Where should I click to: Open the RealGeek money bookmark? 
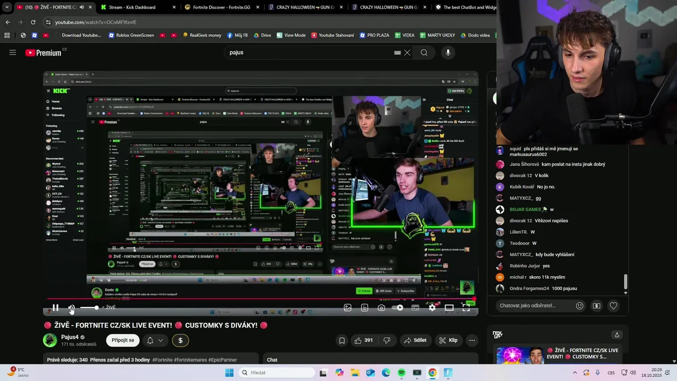202,35
